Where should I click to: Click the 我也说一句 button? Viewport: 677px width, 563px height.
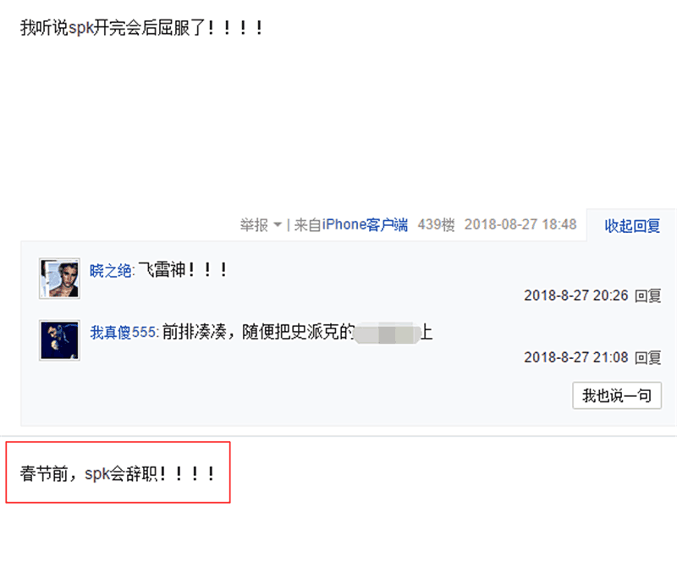tap(617, 395)
